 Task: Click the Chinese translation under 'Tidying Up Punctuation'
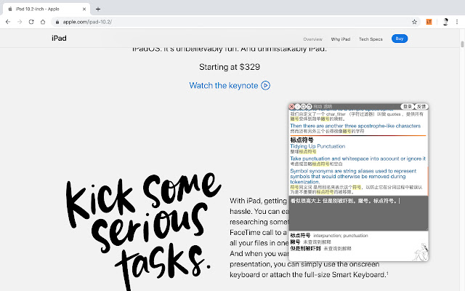[x=303, y=152]
